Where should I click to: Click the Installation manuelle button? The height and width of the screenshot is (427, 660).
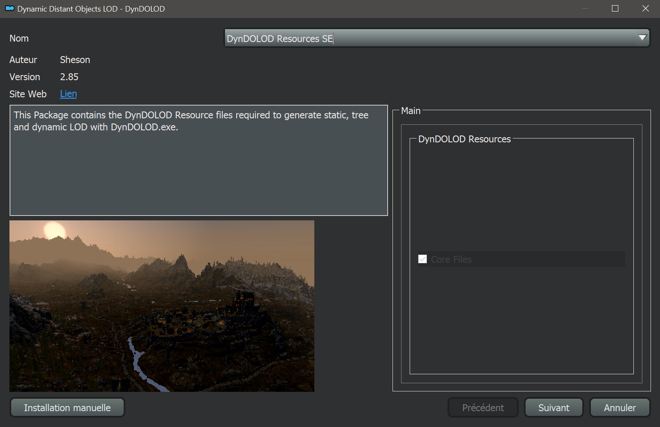click(67, 408)
